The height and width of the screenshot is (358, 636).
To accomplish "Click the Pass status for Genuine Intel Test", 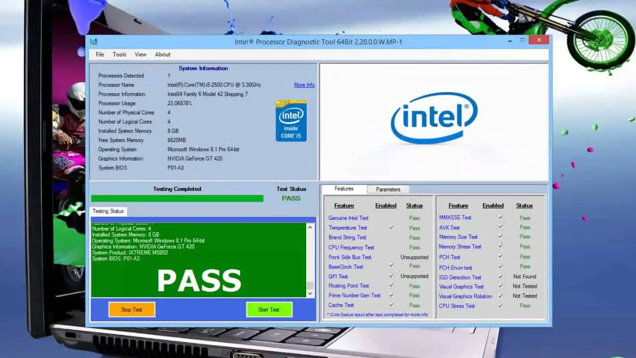I will 414,218.
